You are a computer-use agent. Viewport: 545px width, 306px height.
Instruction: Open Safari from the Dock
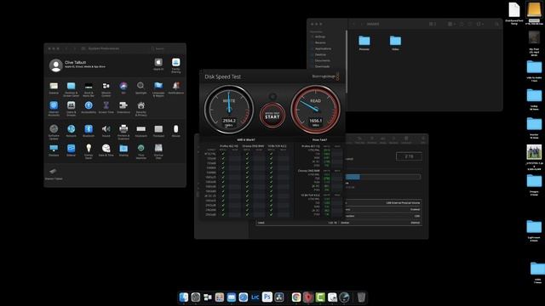tap(243, 297)
